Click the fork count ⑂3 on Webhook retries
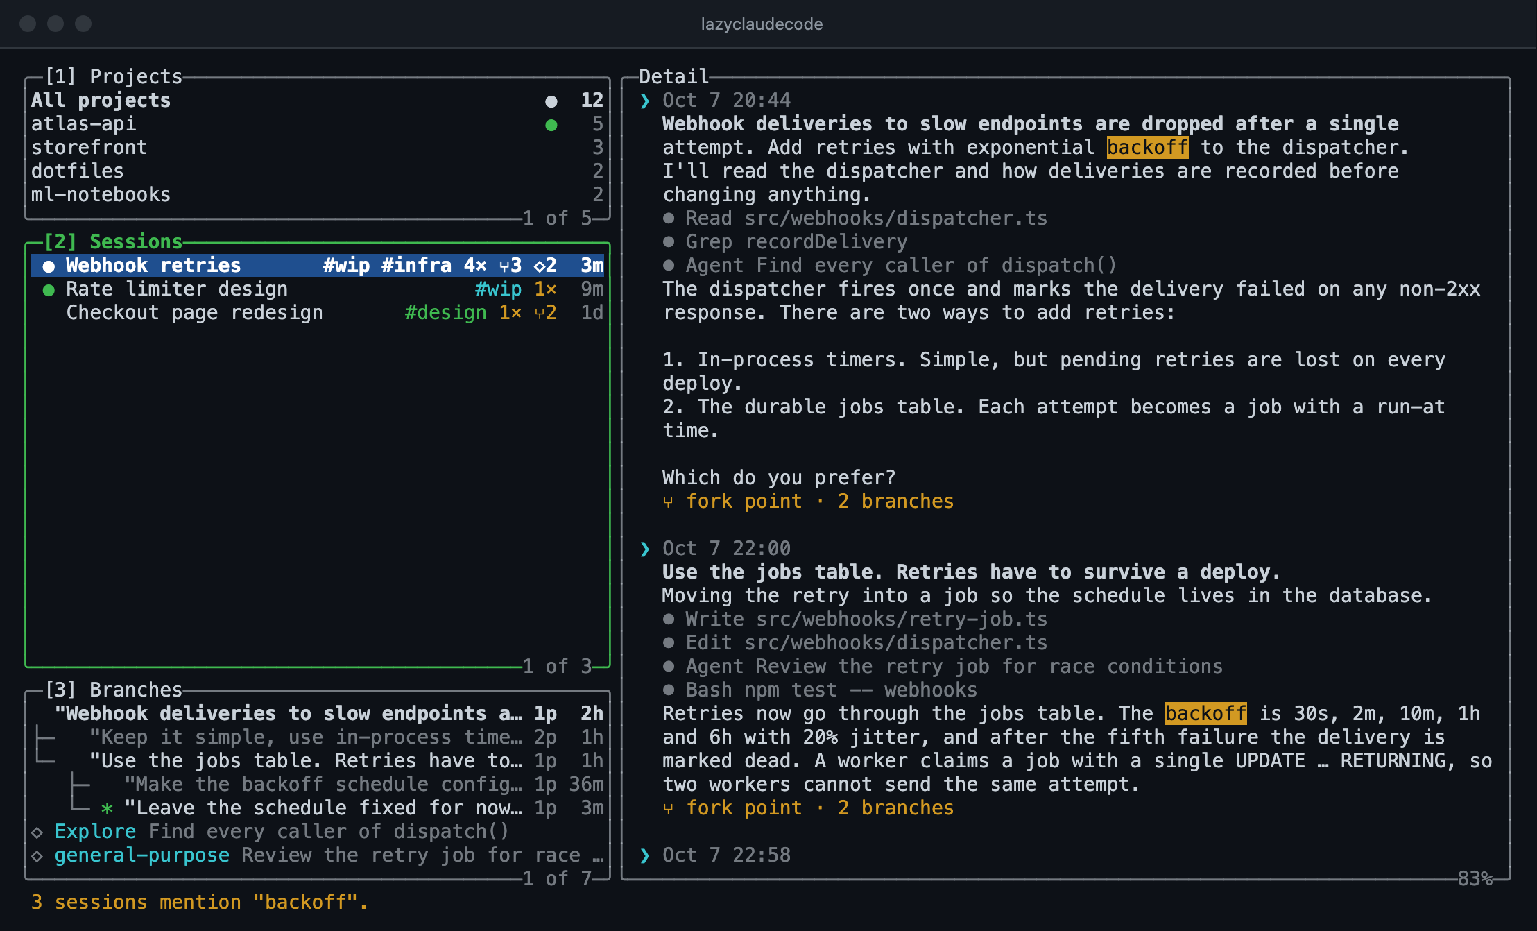1537x931 pixels. 510,265
